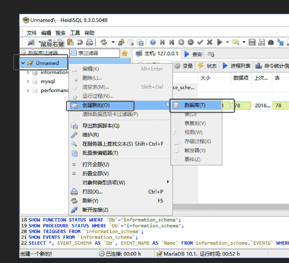Select 批量表编辑器(T) menu entry
Screen dimensions: 289x263
121,153
